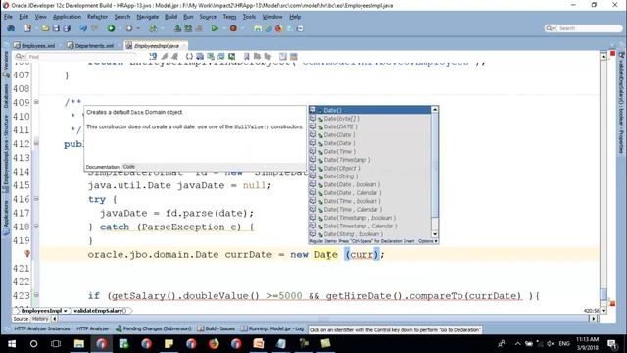Screen dimensions: 627x353
Task: Open the Code tab in documentation popup
Action: pos(128,166)
